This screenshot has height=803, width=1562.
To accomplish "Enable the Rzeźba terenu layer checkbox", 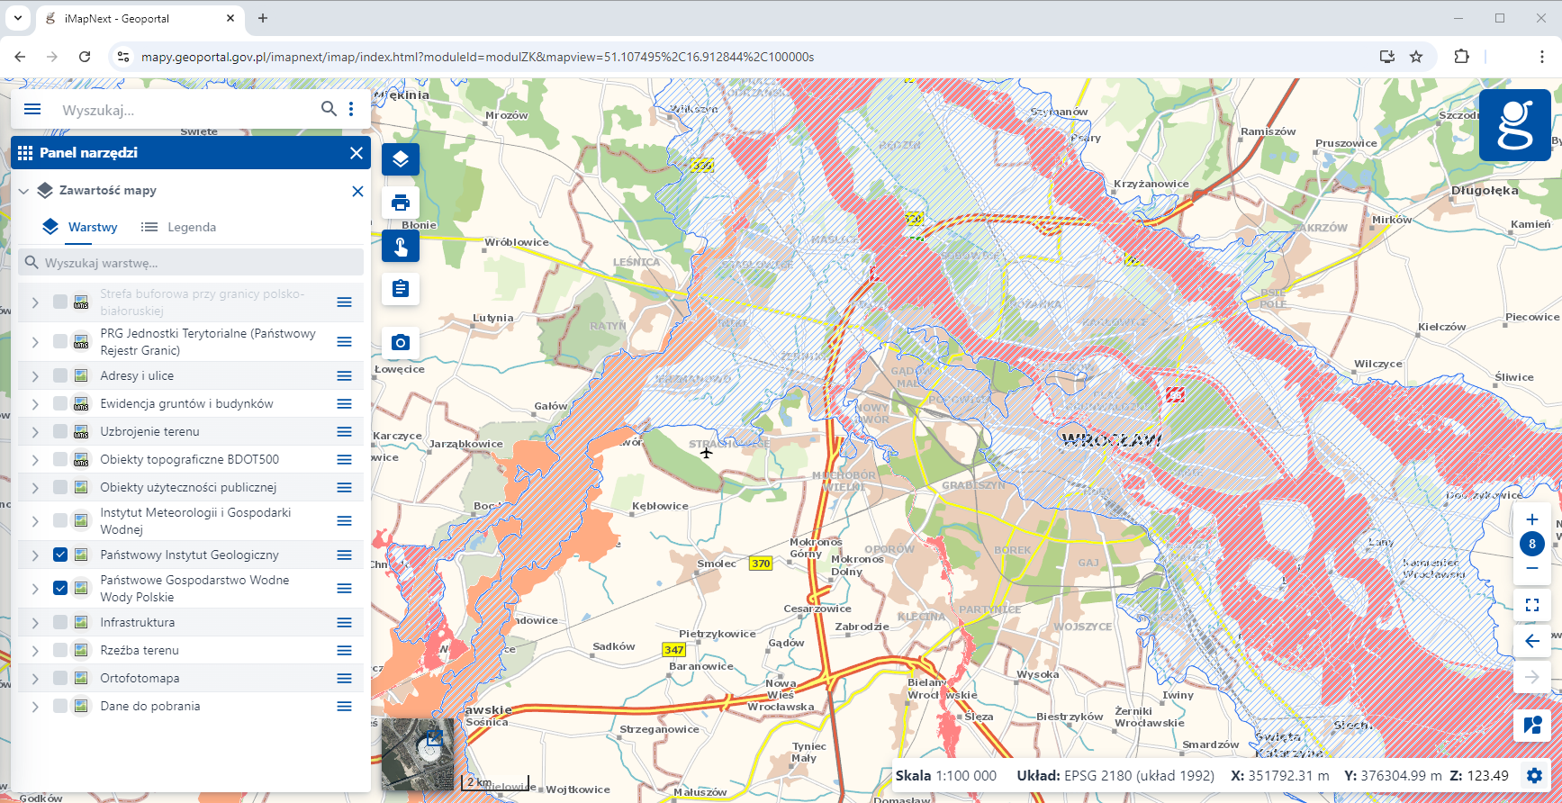I will [x=60, y=650].
